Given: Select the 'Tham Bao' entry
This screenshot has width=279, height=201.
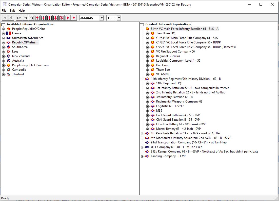Looking at the screenshot, I should [163, 70].
